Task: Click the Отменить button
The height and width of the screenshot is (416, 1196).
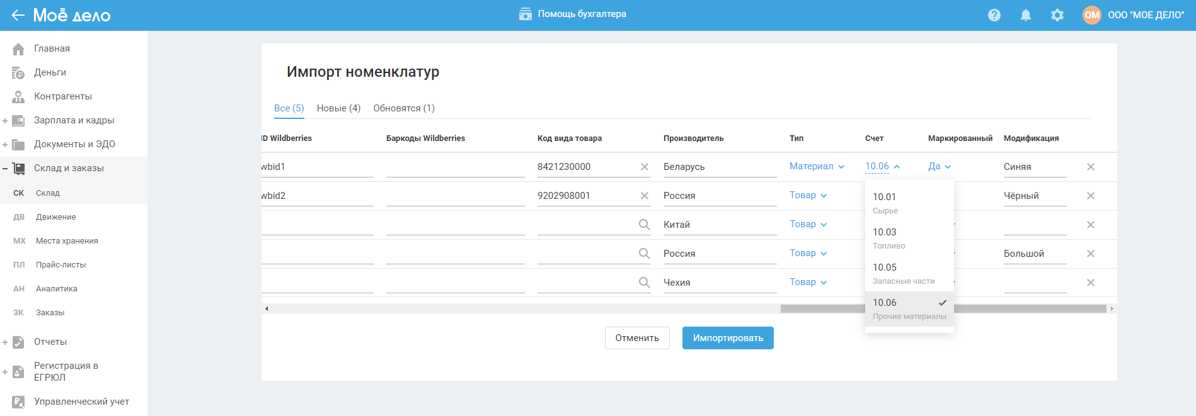Action: (636, 338)
